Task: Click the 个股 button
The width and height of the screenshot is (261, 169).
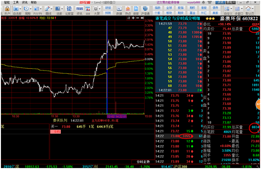Action: [158, 13]
